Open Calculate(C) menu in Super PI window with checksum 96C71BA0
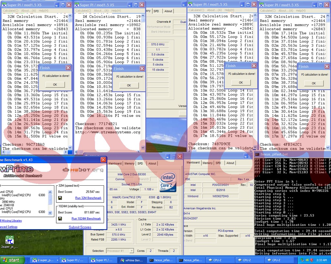The image size is (331, 264). (x=11, y=11)
